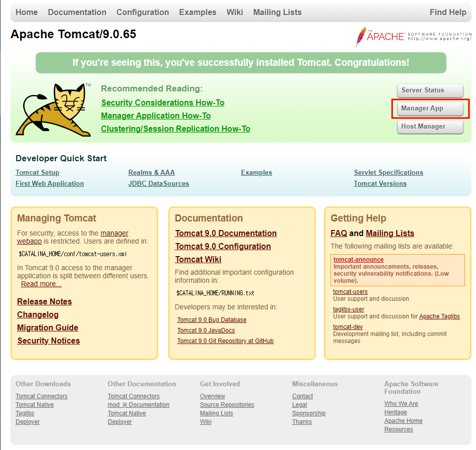The width and height of the screenshot is (476, 450).
Task: Open Taglibs under Other Downloads
Action: pos(25,413)
